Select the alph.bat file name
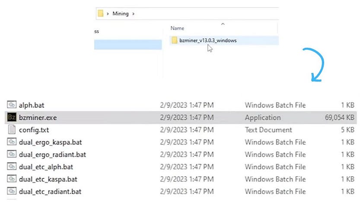363x209 pixels. [32, 105]
